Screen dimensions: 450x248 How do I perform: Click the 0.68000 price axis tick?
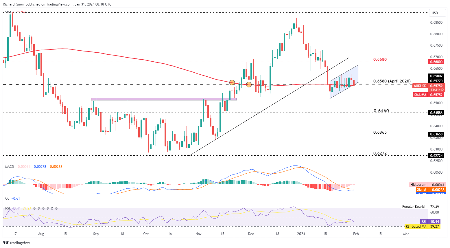[x=436, y=34]
